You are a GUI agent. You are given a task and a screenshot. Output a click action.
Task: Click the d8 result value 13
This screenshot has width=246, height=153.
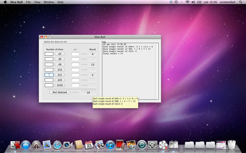coord(93,65)
